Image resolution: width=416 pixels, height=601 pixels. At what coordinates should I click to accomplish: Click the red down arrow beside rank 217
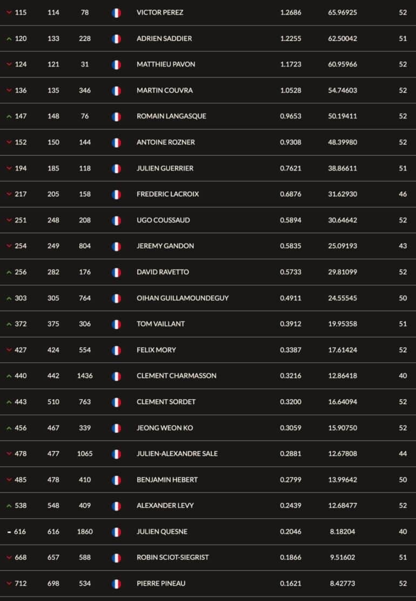click(9, 194)
